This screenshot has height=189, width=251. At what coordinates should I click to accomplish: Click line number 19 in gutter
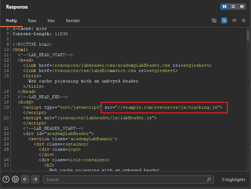(6, 107)
